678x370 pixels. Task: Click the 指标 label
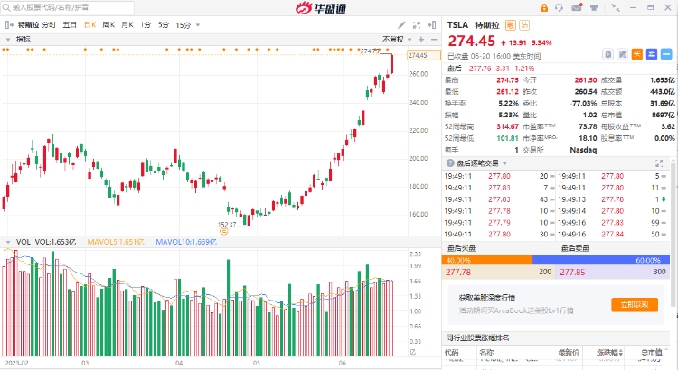(x=24, y=40)
